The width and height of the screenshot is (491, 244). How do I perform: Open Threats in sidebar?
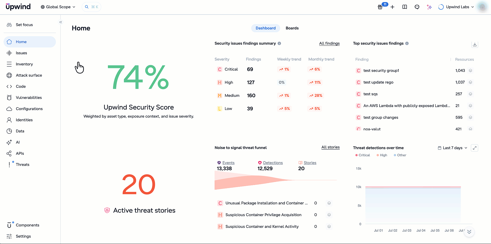30,165
